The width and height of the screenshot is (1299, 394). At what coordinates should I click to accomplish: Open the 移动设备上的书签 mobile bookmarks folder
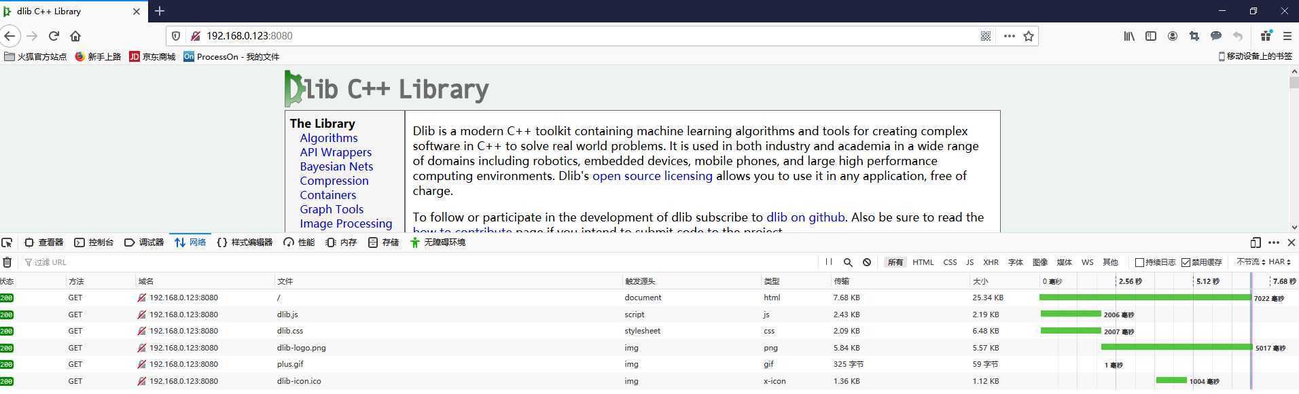[1256, 56]
